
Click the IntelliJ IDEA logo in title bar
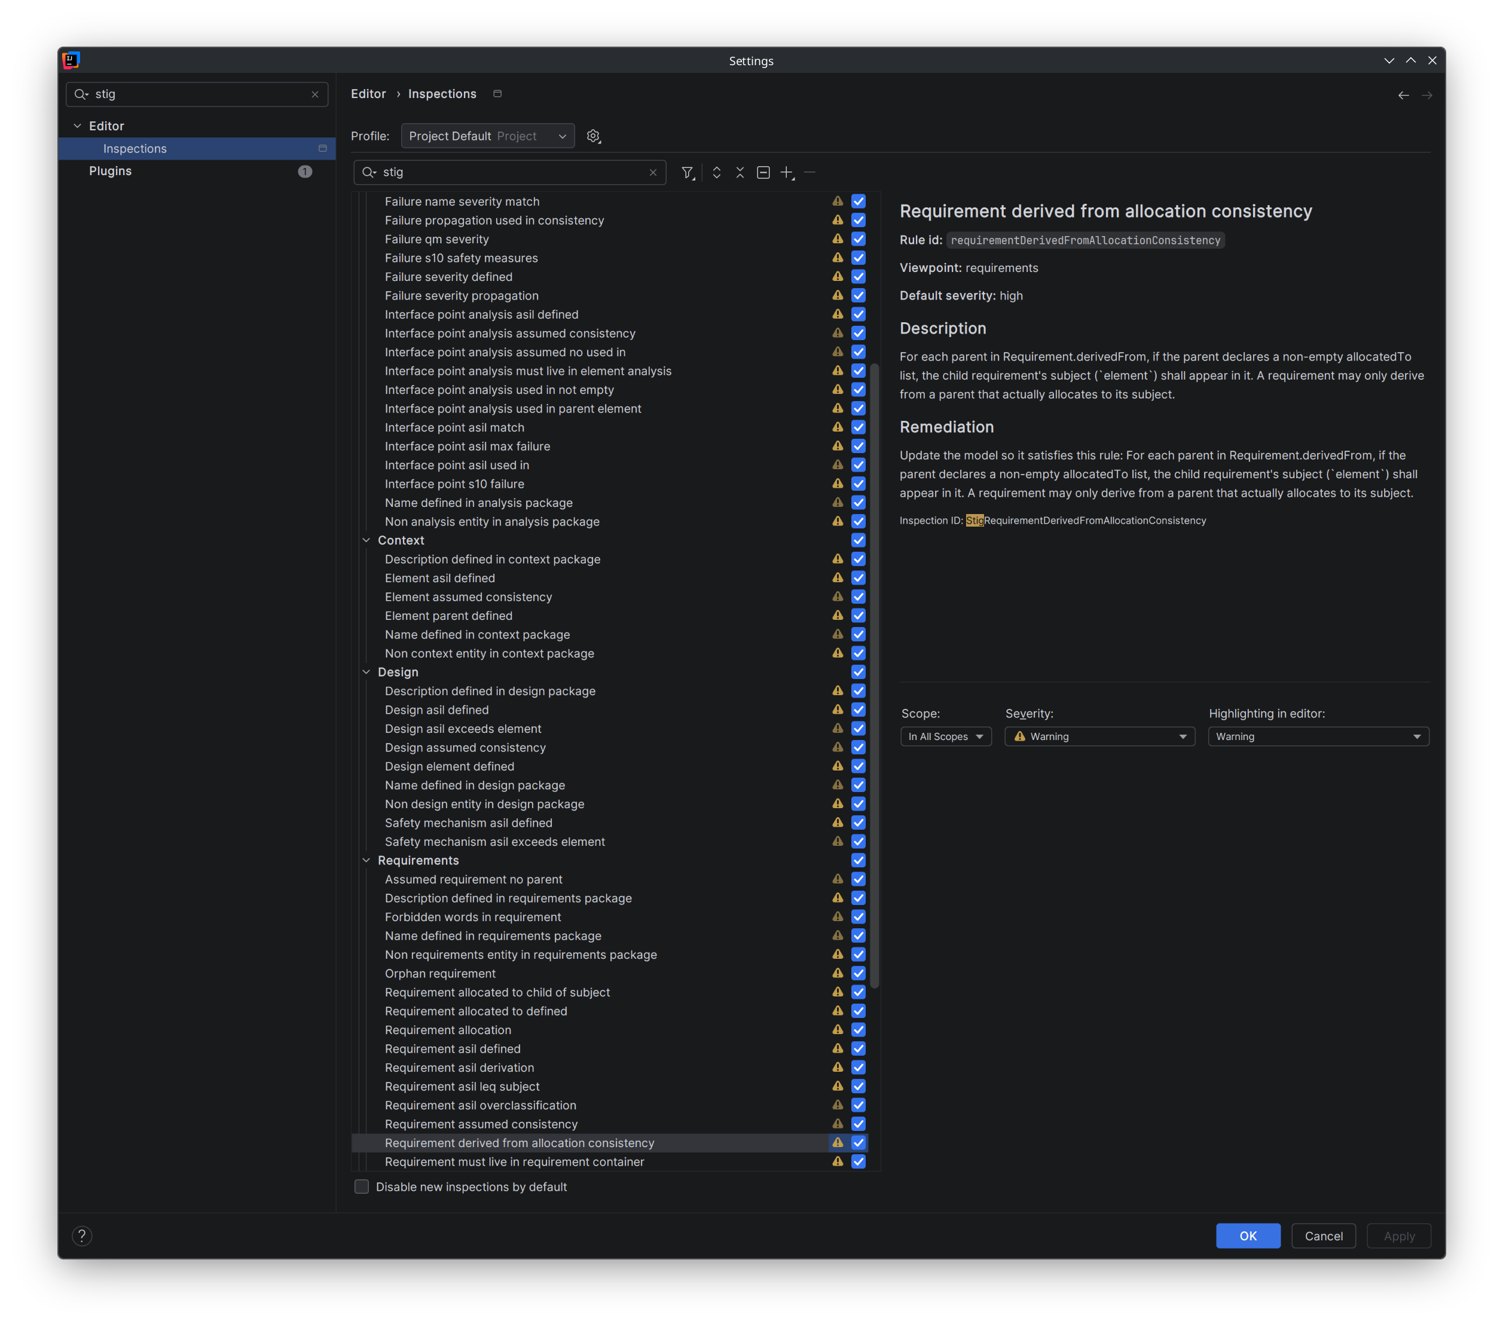(71, 60)
